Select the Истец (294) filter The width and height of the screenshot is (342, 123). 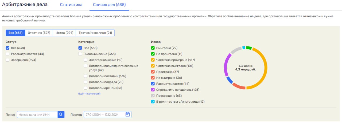[x=64, y=33]
